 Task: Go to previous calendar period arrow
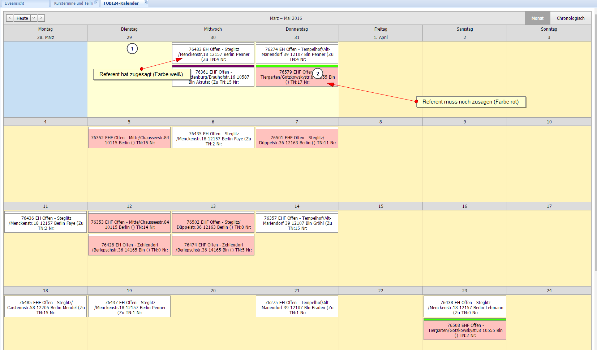(x=10, y=18)
